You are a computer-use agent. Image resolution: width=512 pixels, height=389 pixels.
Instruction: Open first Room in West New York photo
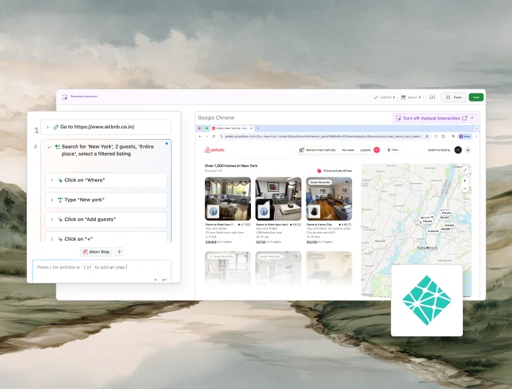(228, 199)
